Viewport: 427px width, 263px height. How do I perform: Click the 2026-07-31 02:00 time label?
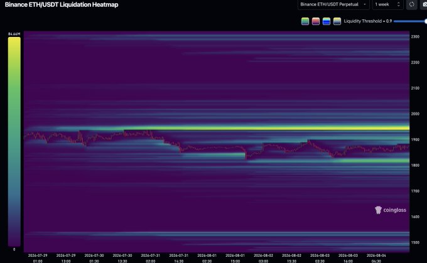(x=150, y=258)
